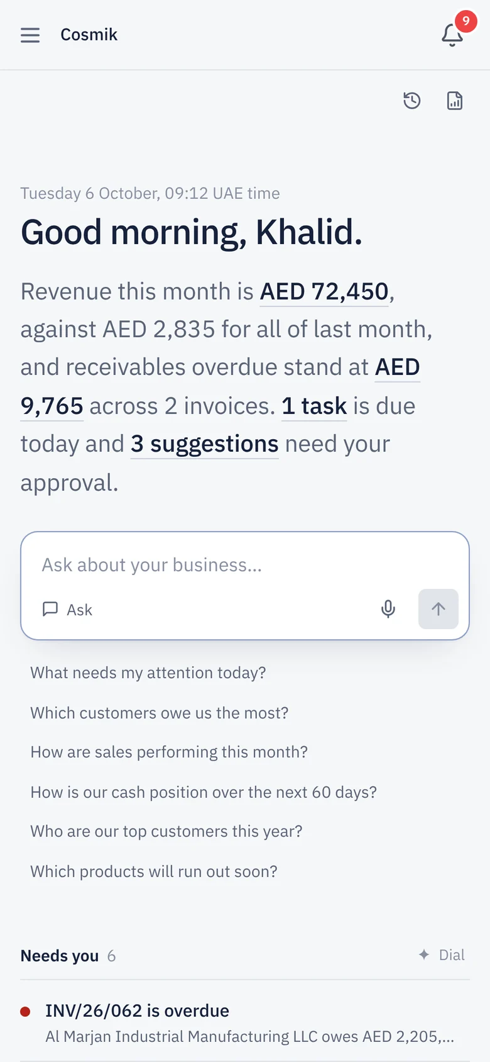Ask about cash position over 60 days

tap(204, 792)
